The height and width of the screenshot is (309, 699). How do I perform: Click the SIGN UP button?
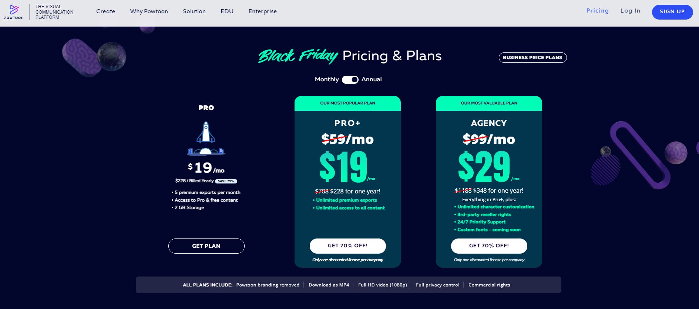(672, 12)
